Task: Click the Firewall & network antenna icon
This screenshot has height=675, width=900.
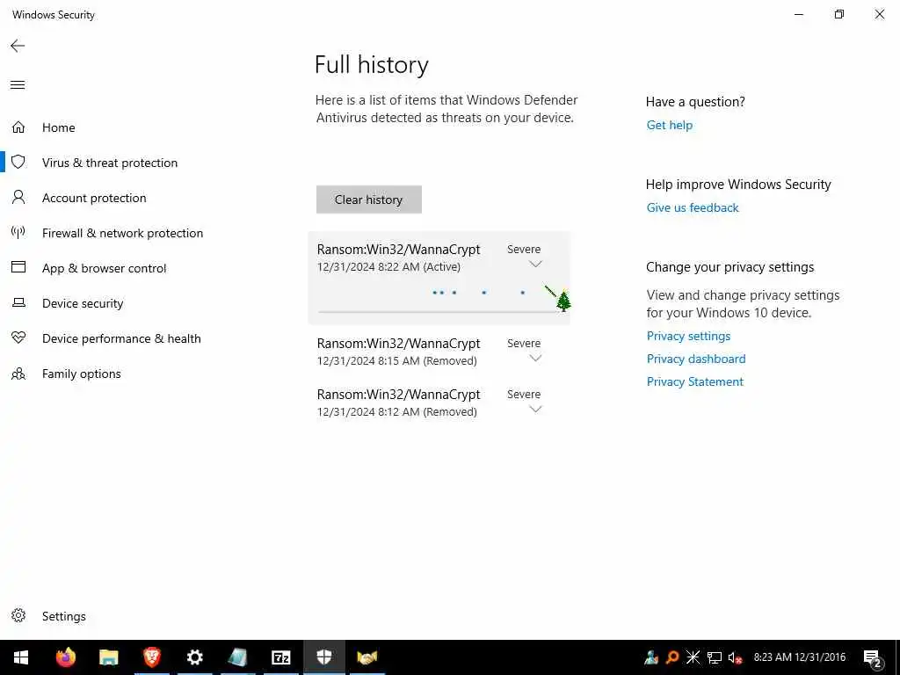Action: (18, 232)
